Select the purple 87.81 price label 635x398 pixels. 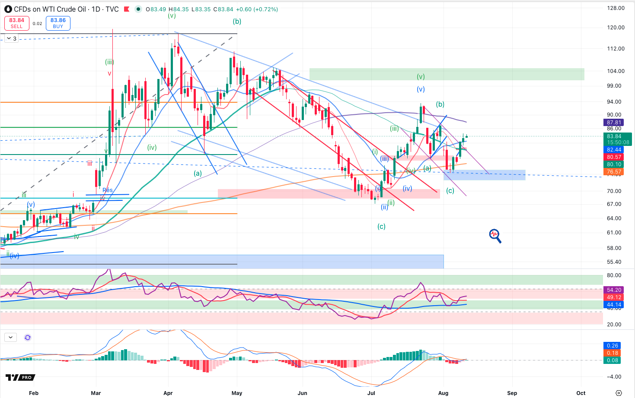pyautogui.click(x=614, y=123)
